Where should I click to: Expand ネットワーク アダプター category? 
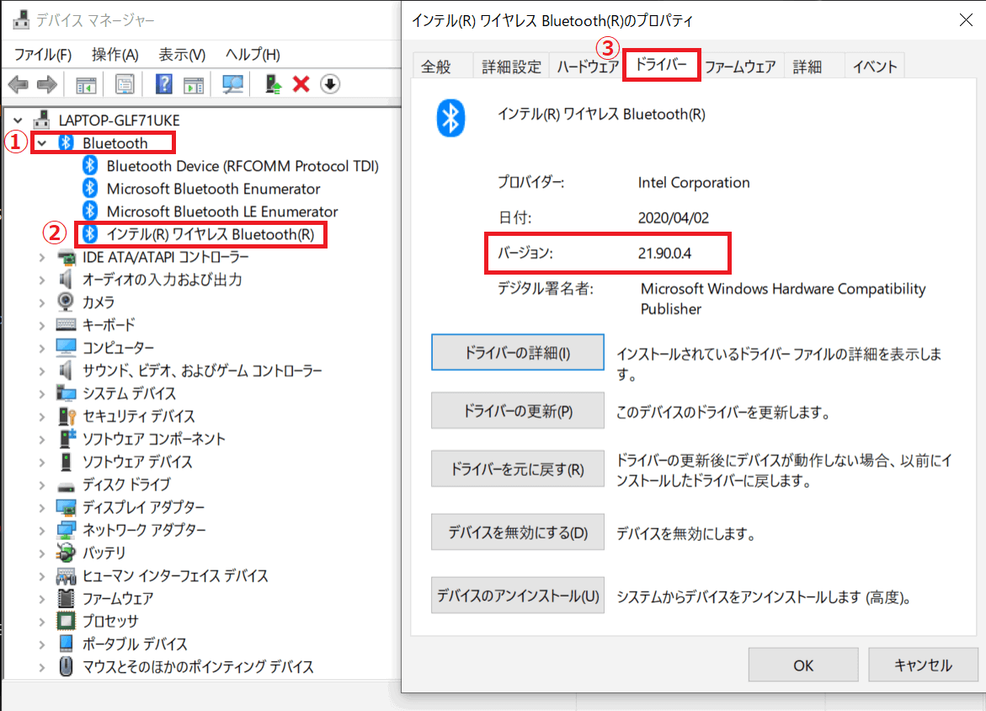[x=42, y=530]
